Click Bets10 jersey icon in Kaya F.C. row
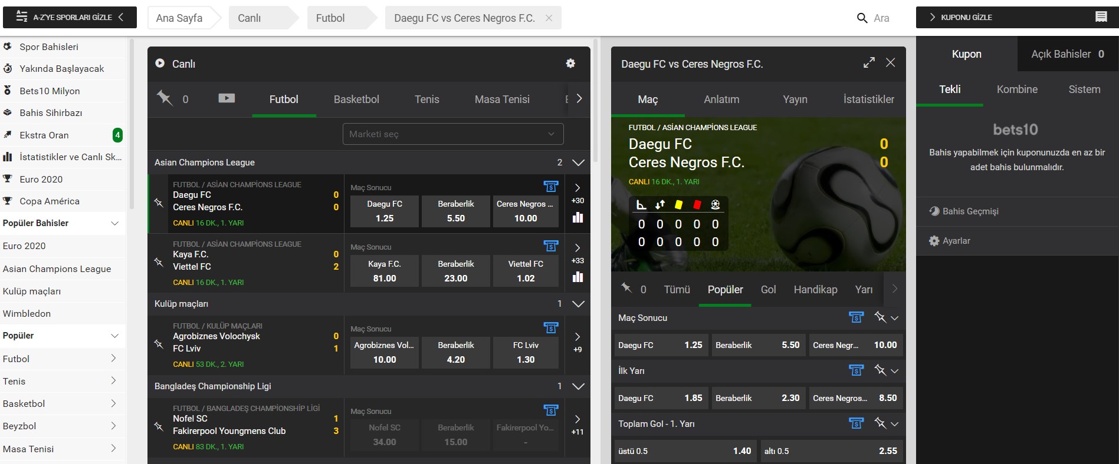The height and width of the screenshot is (464, 1119). pos(551,246)
